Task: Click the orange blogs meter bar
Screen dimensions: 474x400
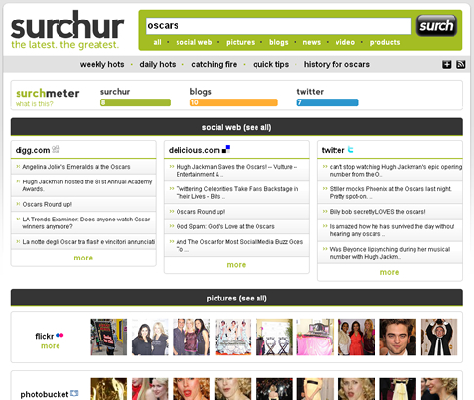Action: point(234,102)
